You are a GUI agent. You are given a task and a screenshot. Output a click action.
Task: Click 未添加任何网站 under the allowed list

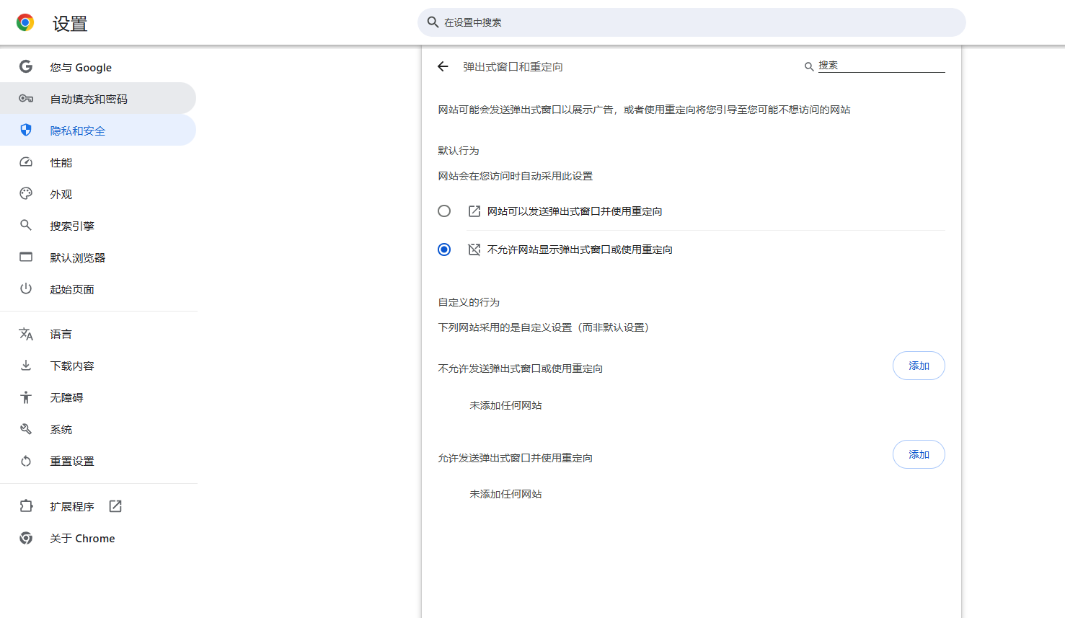pos(505,494)
